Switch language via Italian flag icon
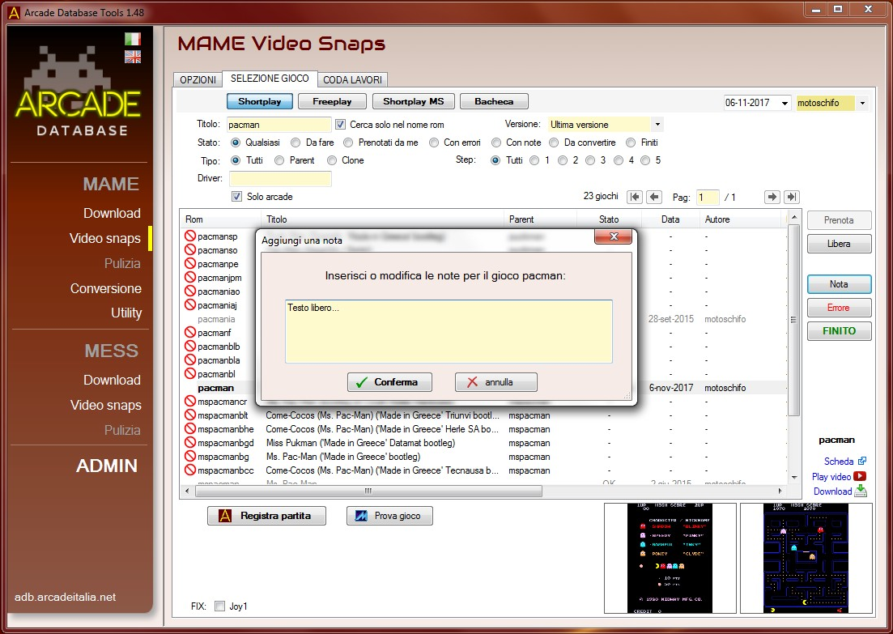The image size is (893, 634). click(x=133, y=39)
